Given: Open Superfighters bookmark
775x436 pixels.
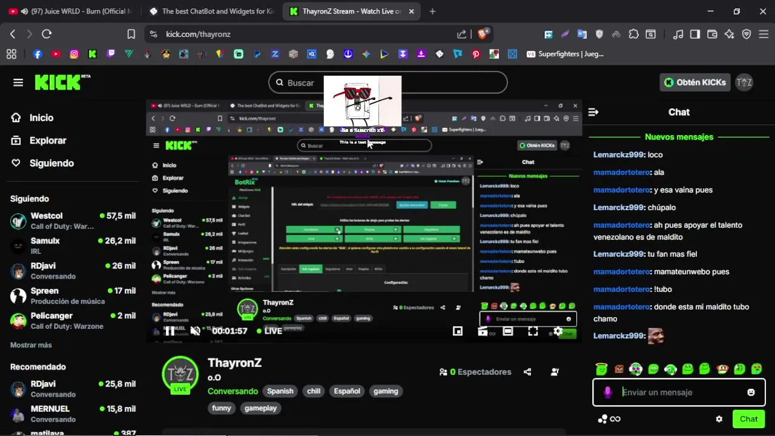Looking at the screenshot, I should coord(566,54).
